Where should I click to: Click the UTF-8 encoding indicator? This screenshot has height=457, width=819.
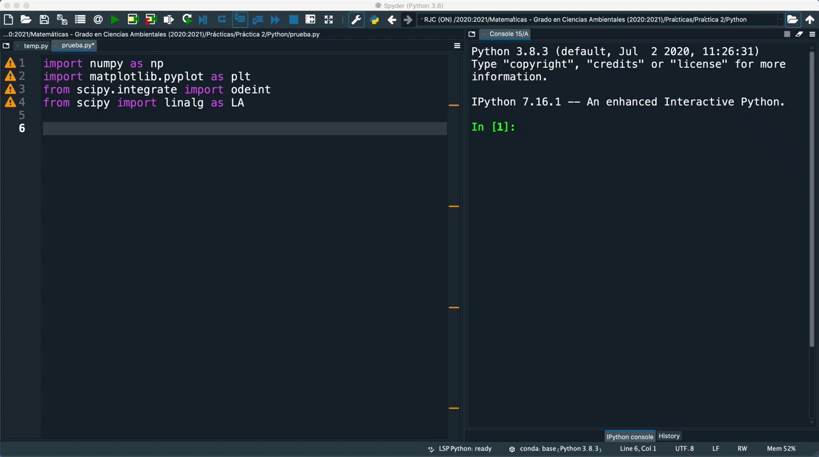[684, 449]
